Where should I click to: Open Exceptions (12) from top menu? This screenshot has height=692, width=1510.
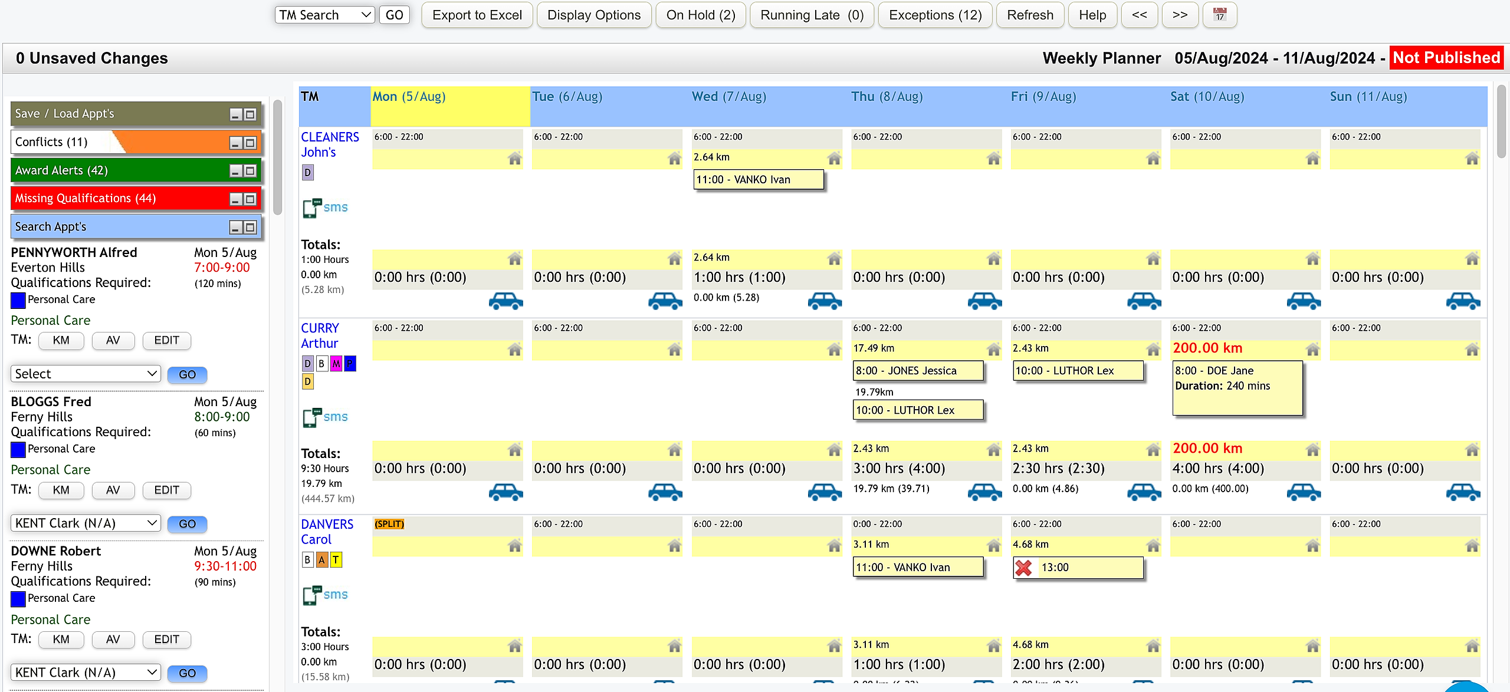[935, 15]
